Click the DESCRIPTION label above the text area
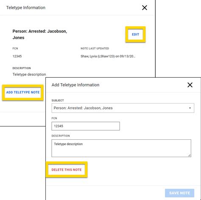Screen dimensions: 201x200 [x=61, y=136]
